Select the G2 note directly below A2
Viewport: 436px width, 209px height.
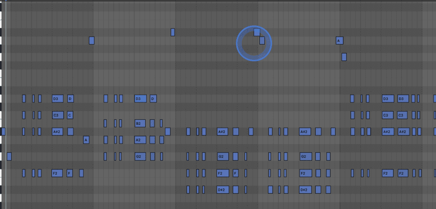coord(140,156)
